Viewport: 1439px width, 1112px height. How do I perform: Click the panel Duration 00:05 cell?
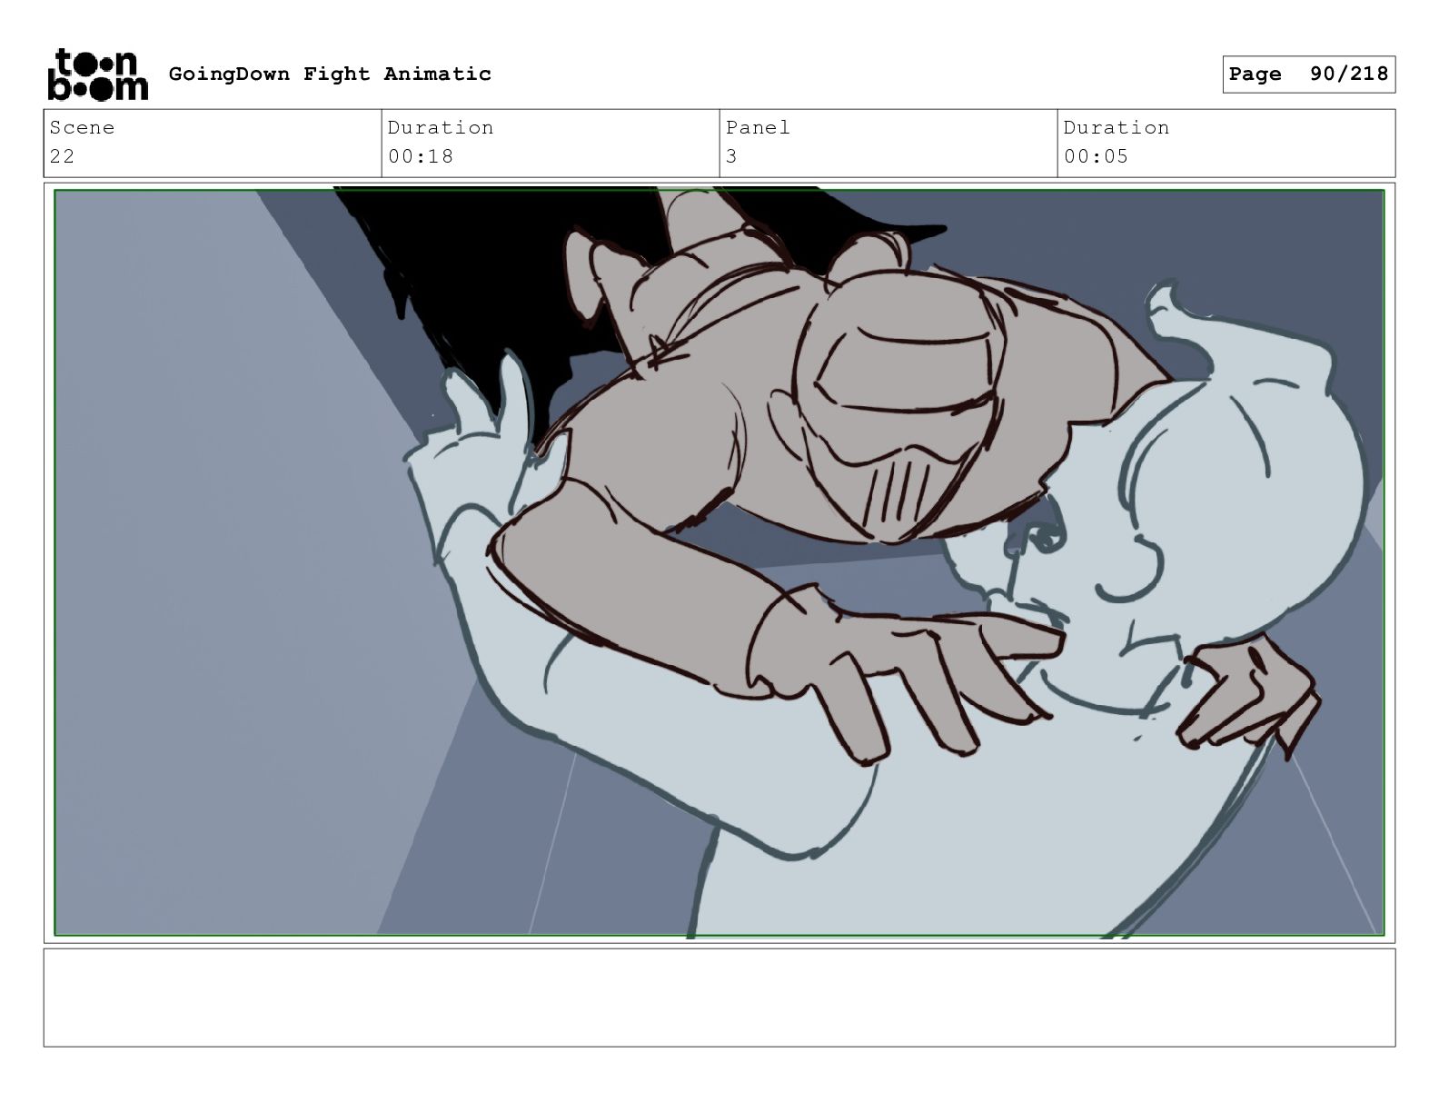tap(1226, 143)
